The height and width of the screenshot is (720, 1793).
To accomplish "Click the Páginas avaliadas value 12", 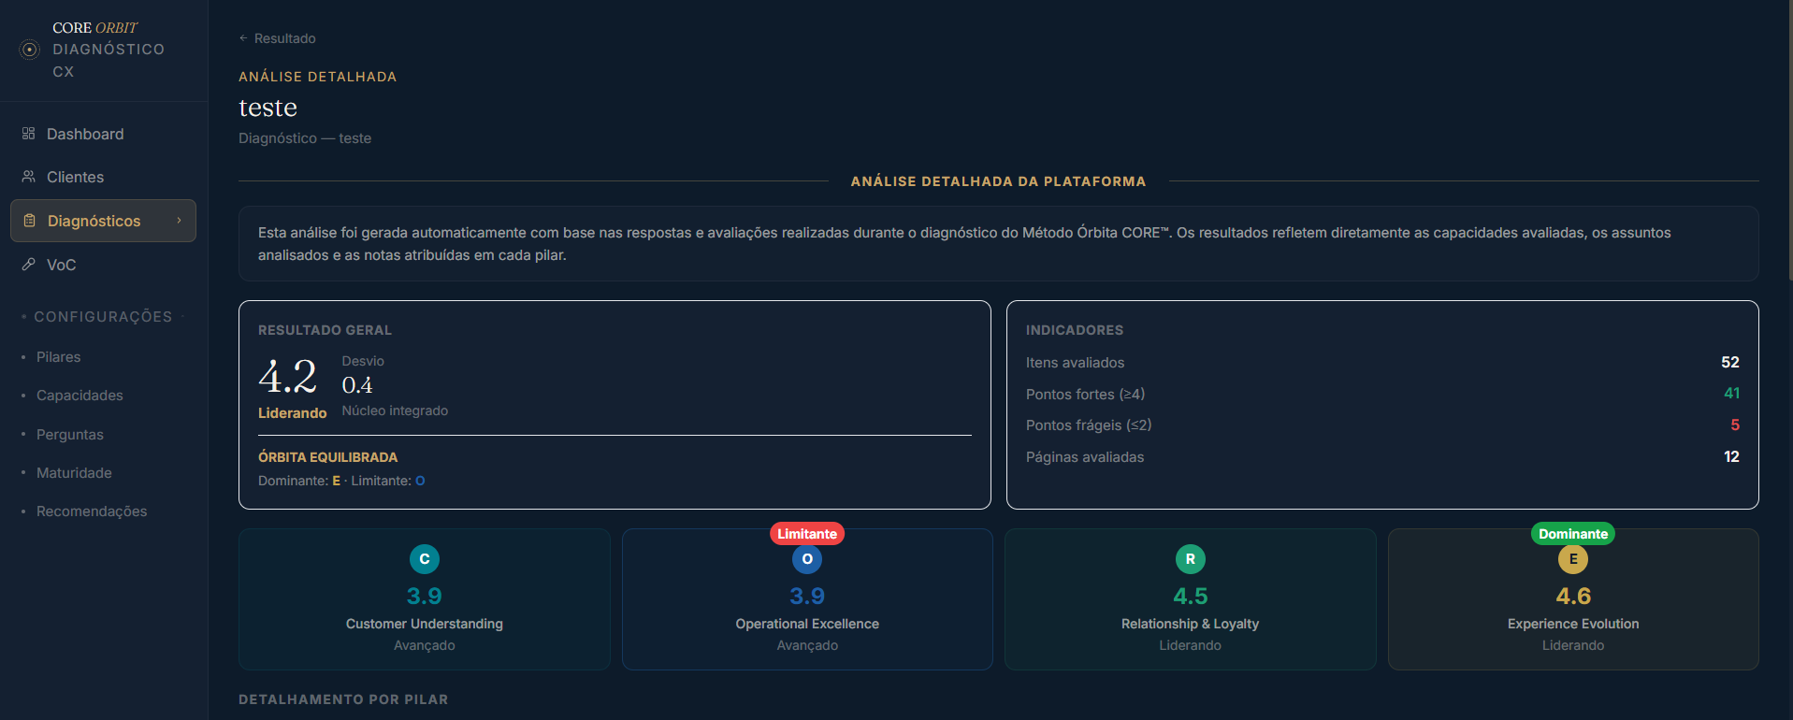I will pyautogui.click(x=1732, y=456).
